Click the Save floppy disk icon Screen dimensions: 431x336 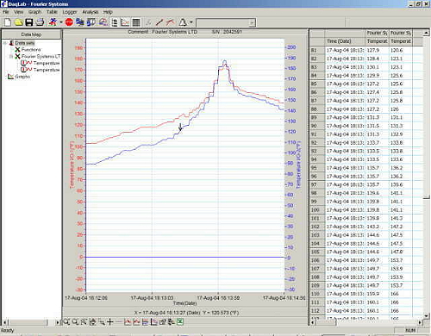[x=29, y=22]
